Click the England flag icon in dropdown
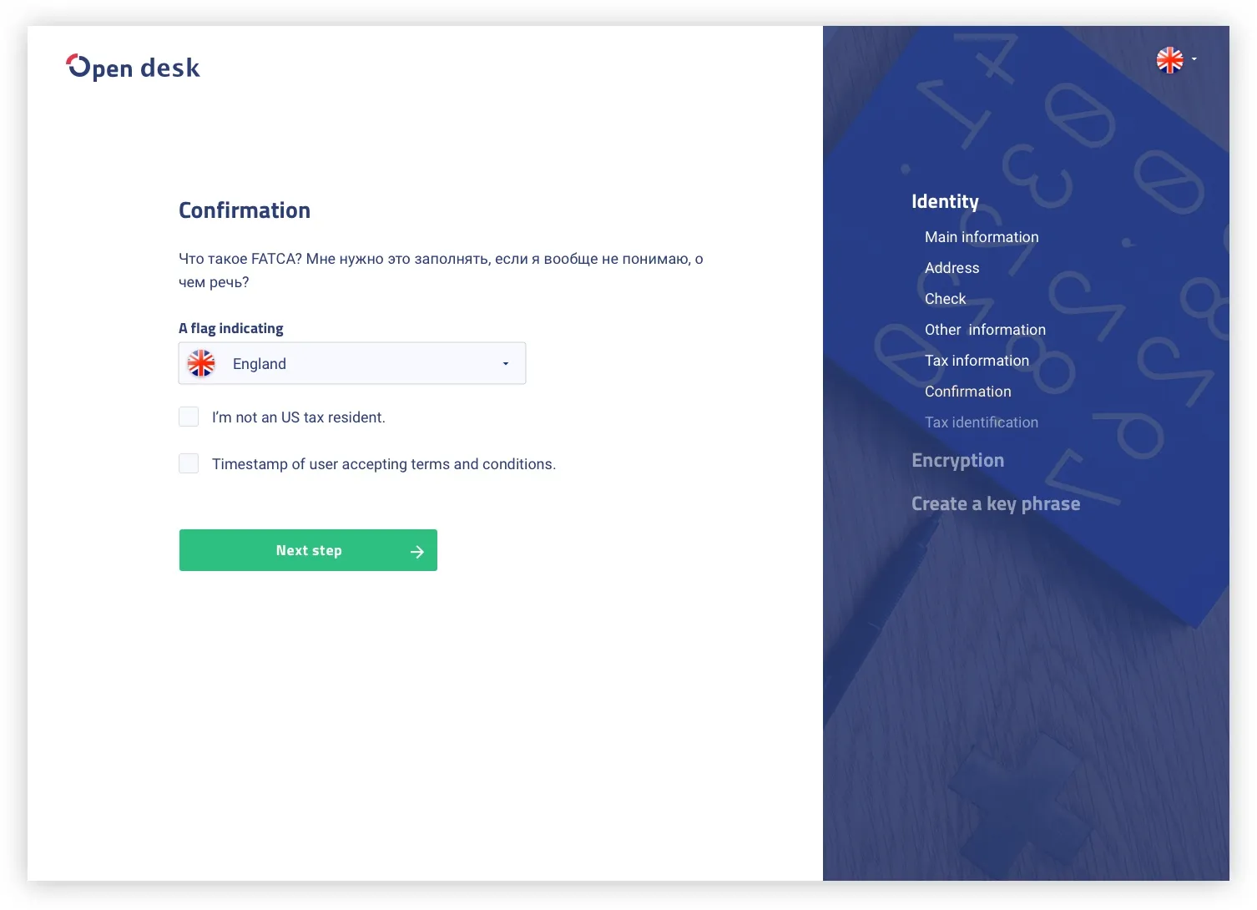The height and width of the screenshot is (910, 1257). coord(201,363)
